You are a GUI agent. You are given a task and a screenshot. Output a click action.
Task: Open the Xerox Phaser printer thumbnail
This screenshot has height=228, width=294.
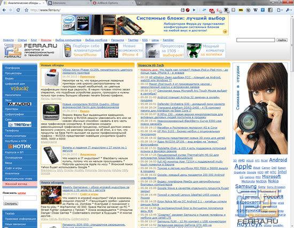coord(51,77)
